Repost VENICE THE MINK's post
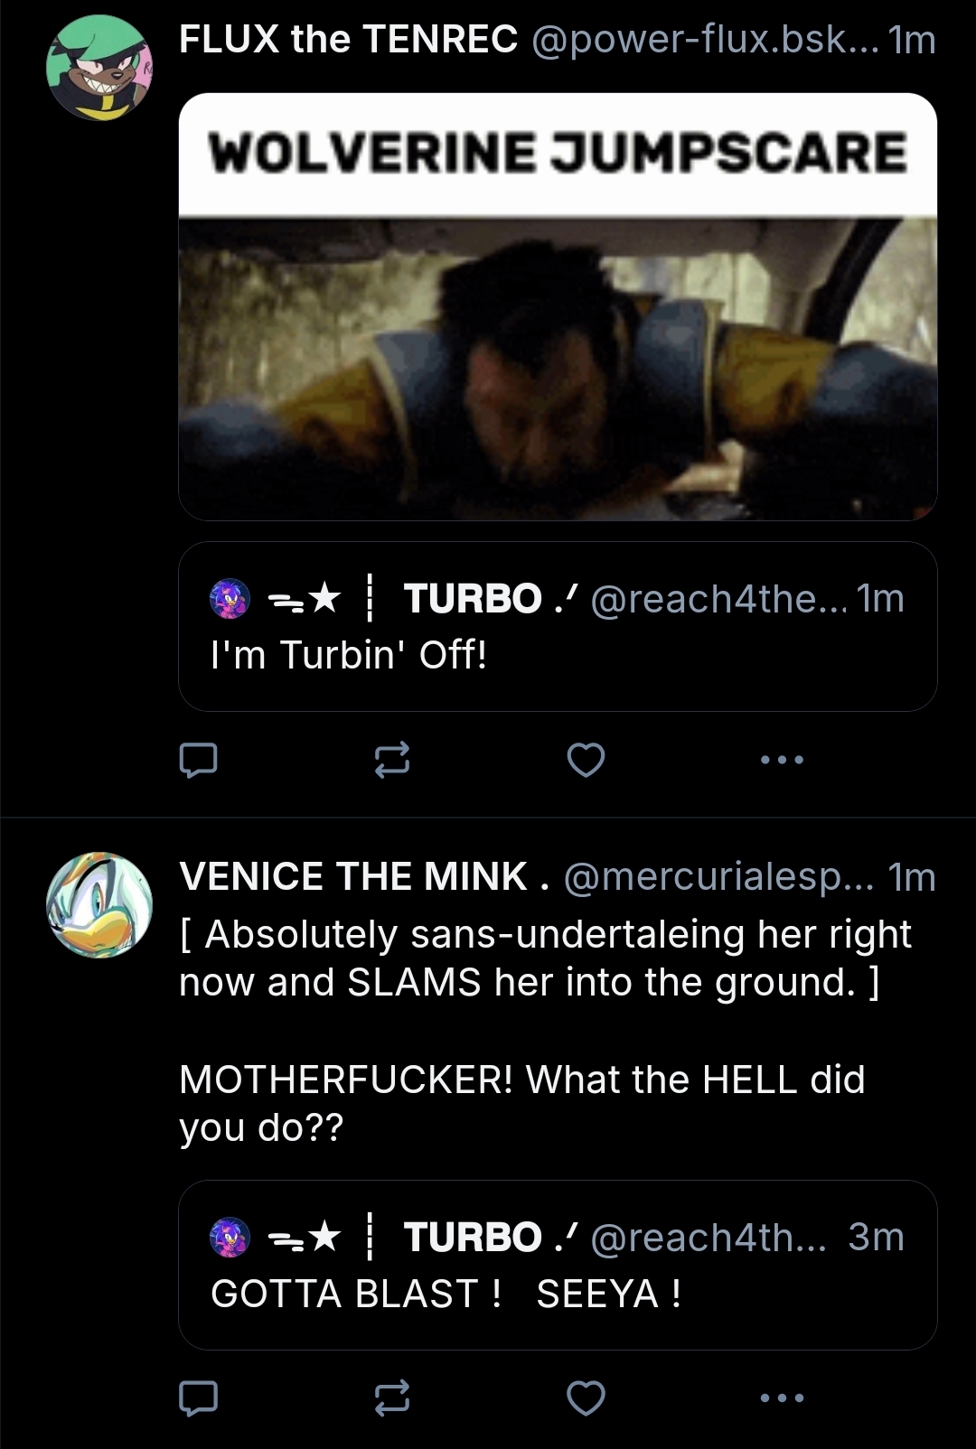 click(x=392, y=1398)
